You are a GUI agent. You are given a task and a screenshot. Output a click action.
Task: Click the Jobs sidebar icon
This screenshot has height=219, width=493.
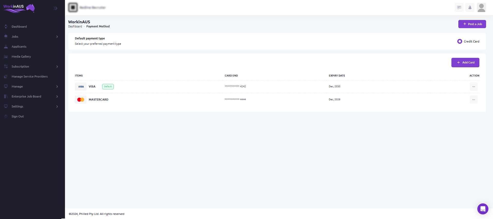pyautogui.click(x=6, y=36)
